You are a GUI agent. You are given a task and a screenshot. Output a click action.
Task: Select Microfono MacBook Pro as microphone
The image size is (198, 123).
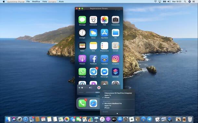coord(113,104)
